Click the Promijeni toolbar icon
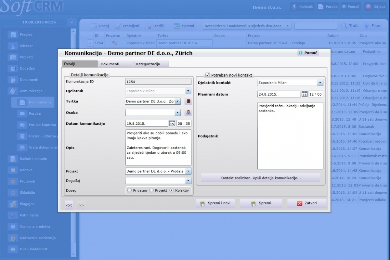The height and width of the screenshot is (260, 390). 118,26
